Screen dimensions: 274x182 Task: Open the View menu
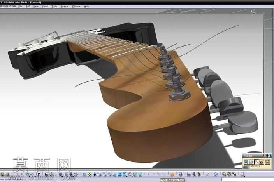[36, 6]
